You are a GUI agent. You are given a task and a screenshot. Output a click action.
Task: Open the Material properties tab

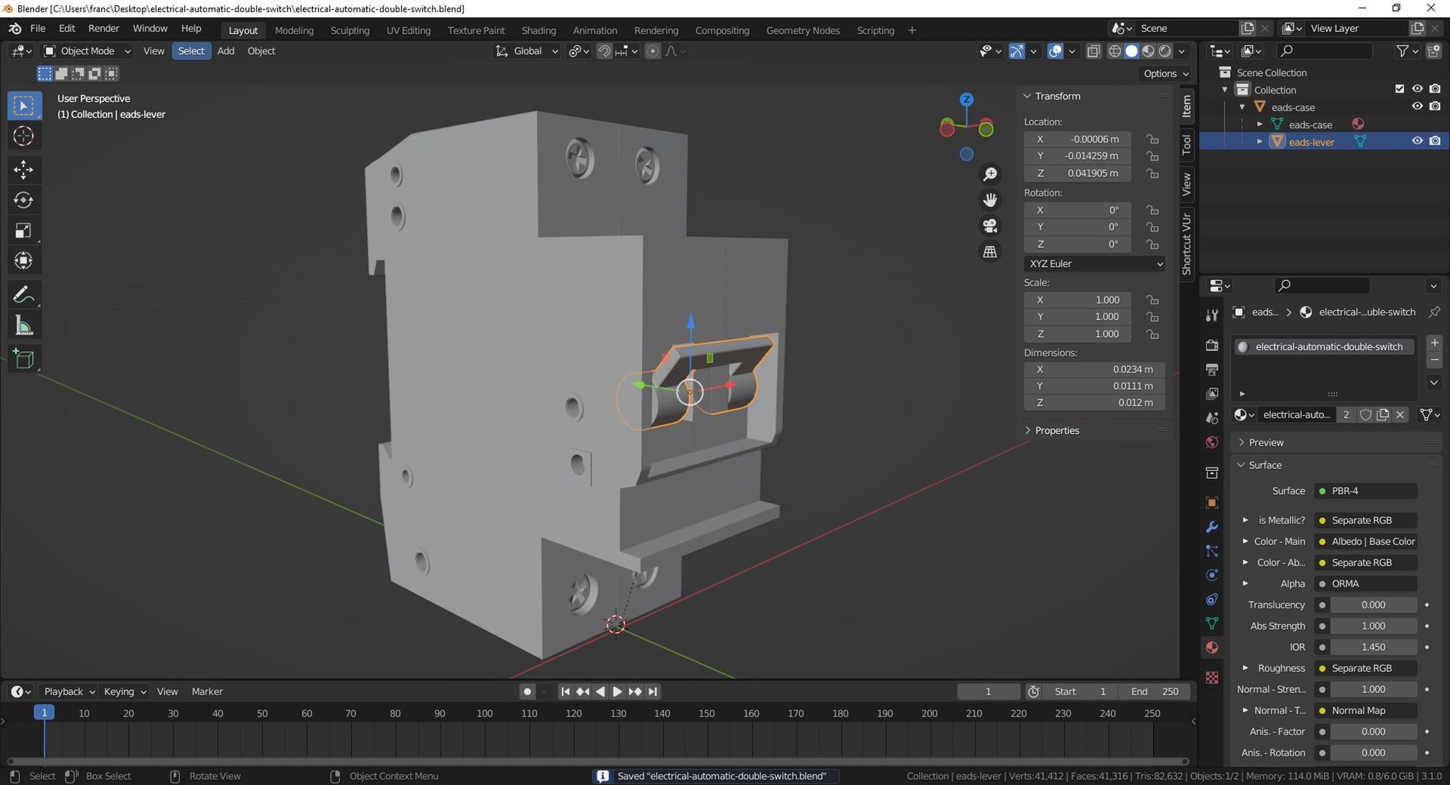click(x=1212, y=648)
